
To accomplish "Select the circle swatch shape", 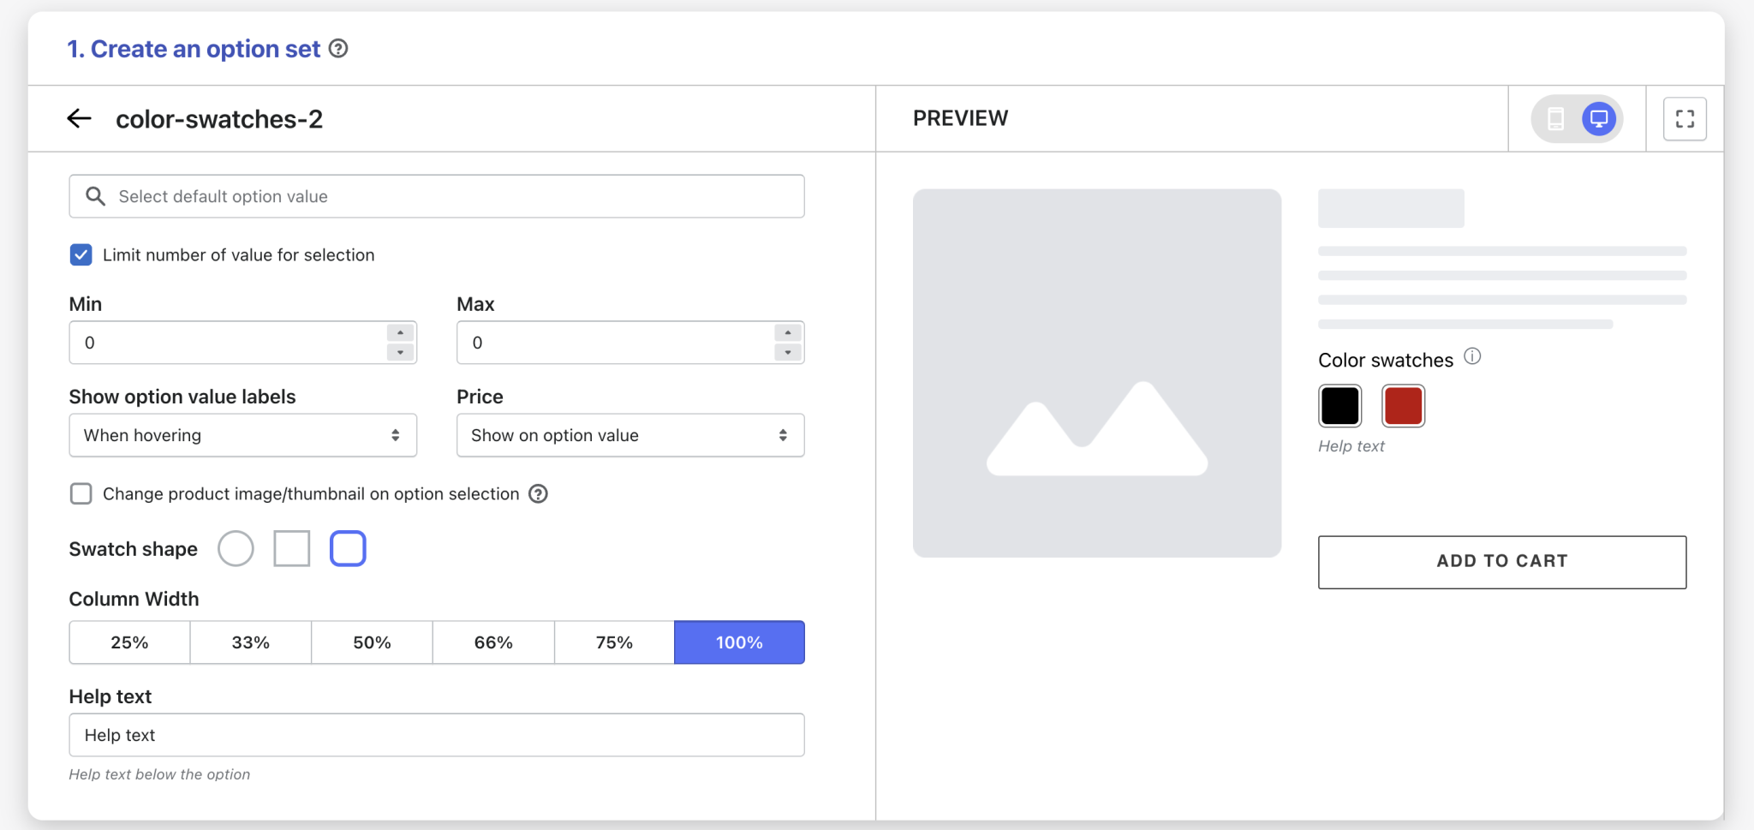I will coord(236,549).
